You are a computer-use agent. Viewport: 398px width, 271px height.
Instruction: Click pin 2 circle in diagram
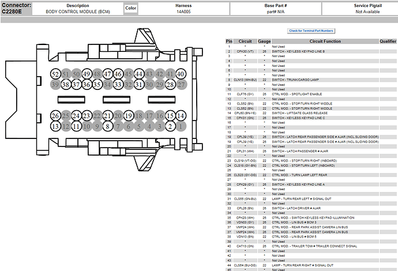[170, 126]
